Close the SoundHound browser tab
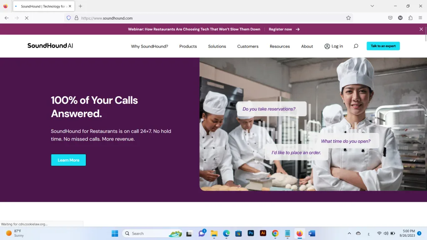The image size is (427, 240). click(70, 6)
